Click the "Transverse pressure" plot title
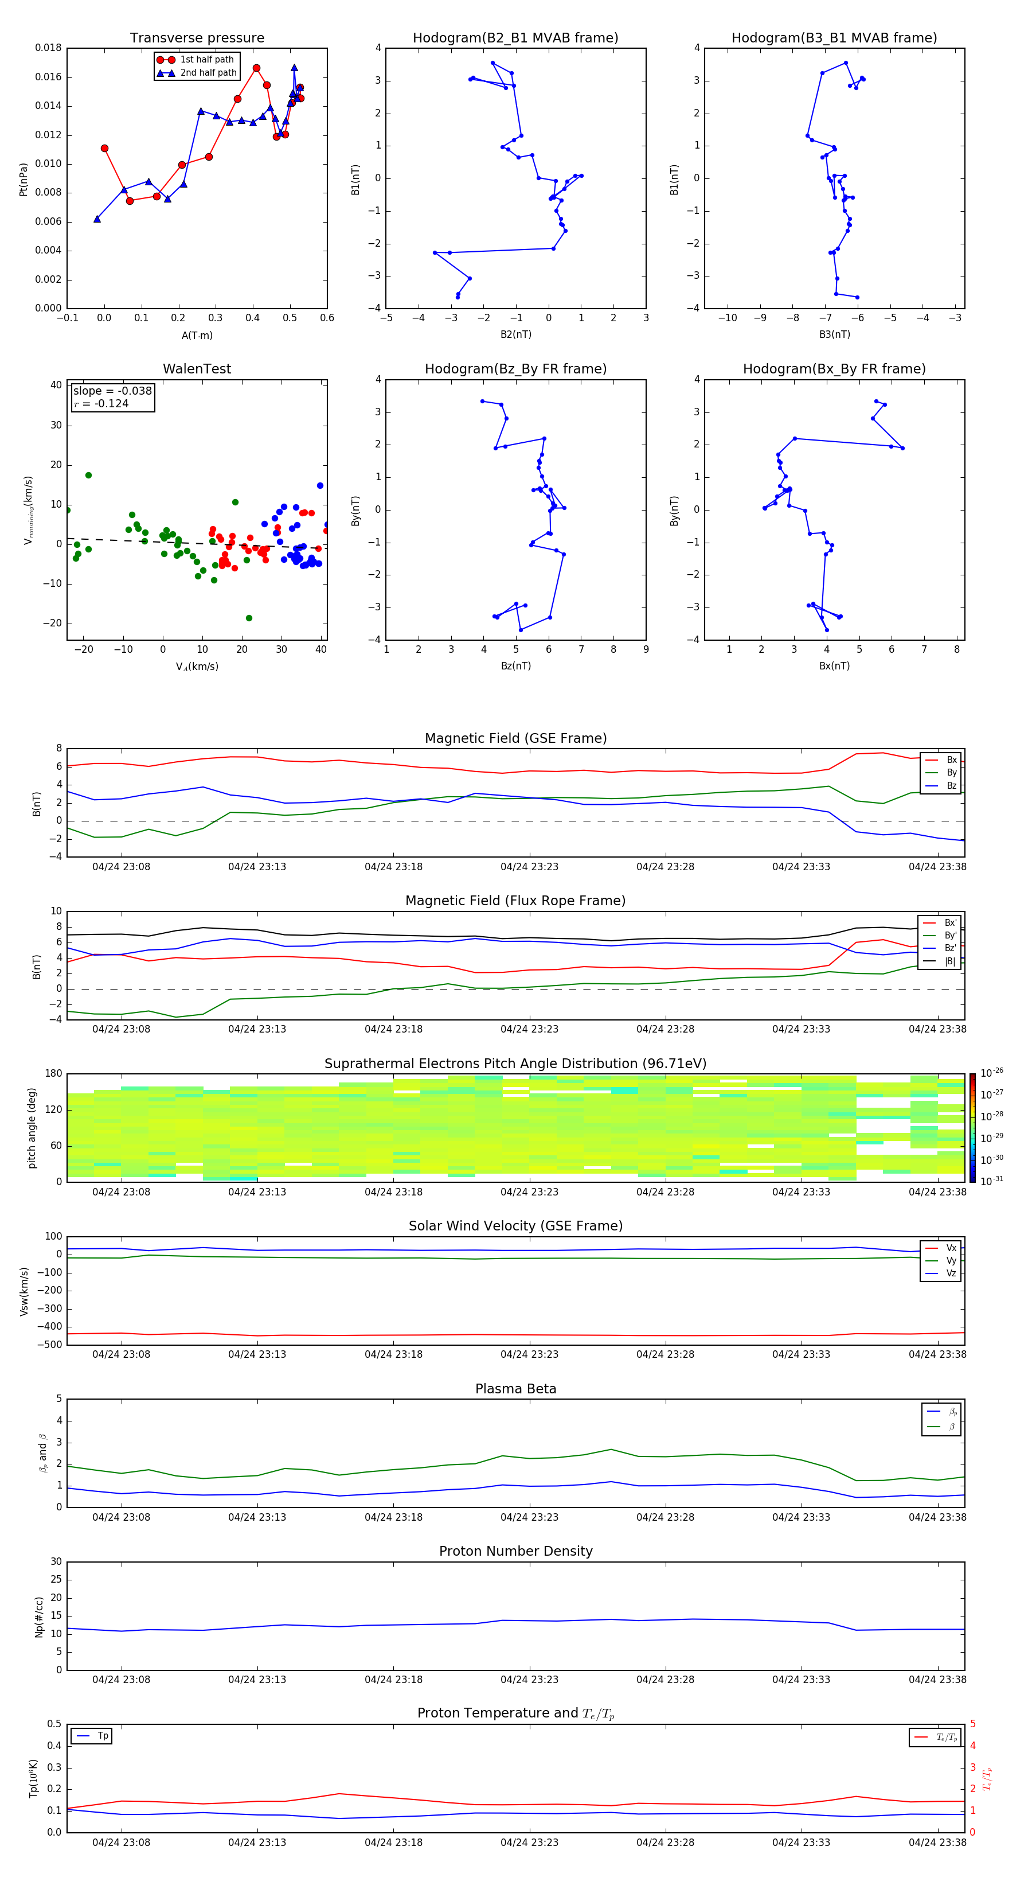The image size is (1032, 1893). pos(197,38)
